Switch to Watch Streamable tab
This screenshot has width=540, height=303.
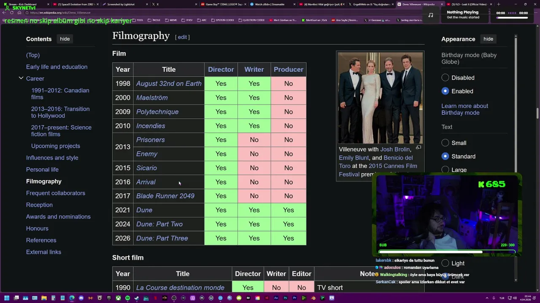click(x=273, y=4)
